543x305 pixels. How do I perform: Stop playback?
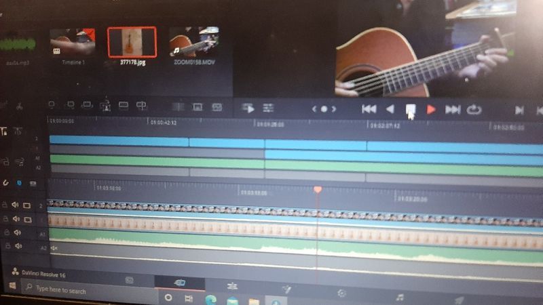click(411, 109)
